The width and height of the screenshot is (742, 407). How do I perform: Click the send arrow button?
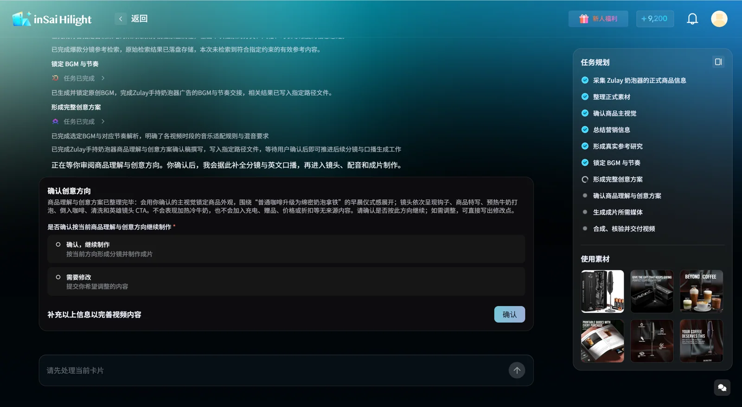coord(517,370)
